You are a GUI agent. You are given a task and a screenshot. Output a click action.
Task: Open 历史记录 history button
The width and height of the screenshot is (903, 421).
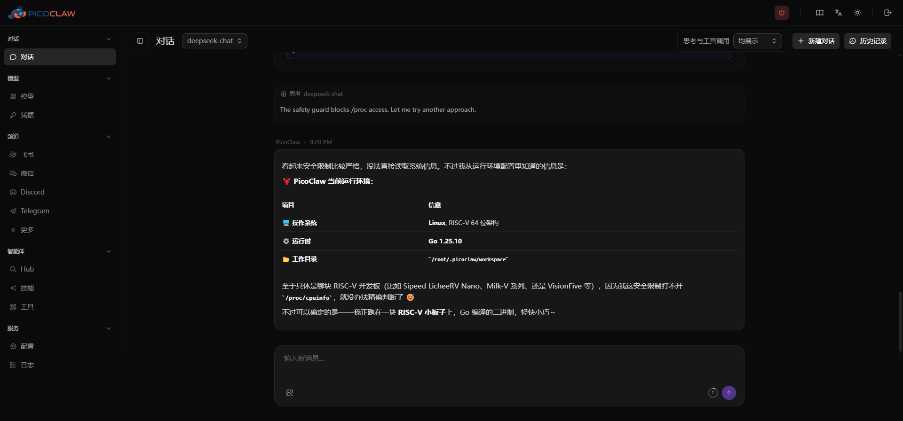868,41
